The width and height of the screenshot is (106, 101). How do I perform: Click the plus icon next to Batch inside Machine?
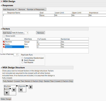[x=14, y=90]
